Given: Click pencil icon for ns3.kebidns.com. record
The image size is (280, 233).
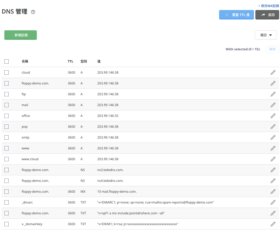Looking at the screenshot, I should (273, 170).
